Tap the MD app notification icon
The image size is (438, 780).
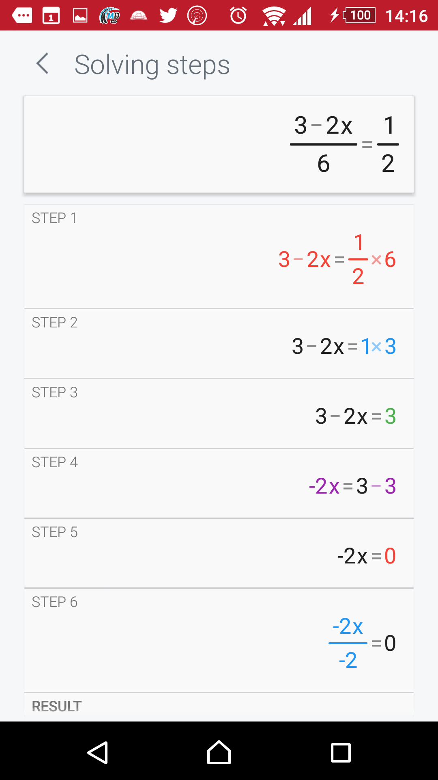(110, 16)
